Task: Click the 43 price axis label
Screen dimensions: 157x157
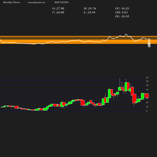Action: point(147,81)
